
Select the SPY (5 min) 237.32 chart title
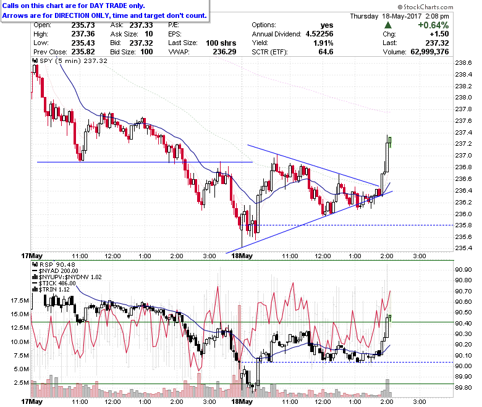coord(74,61)
